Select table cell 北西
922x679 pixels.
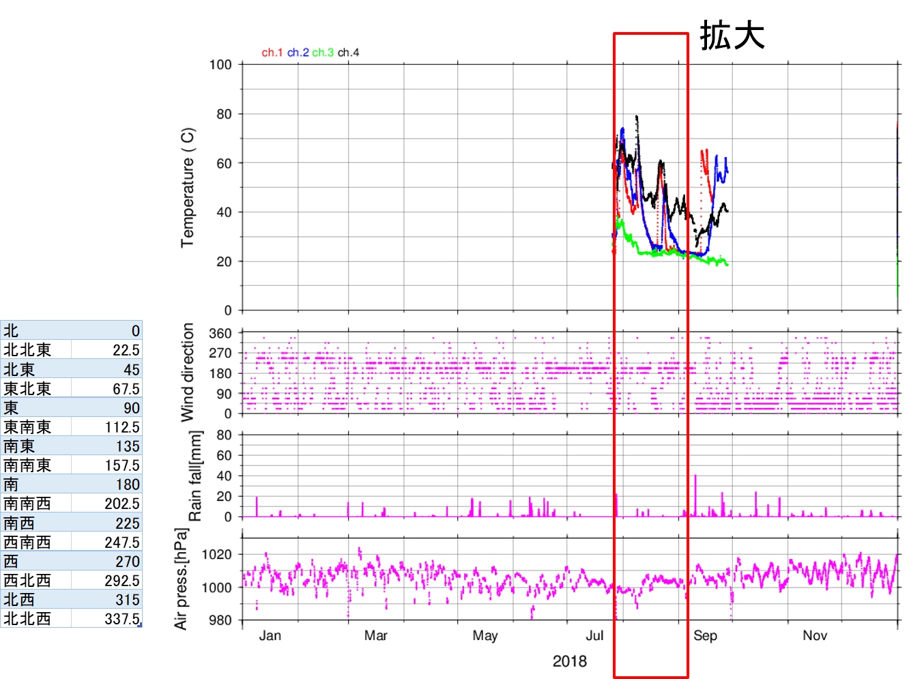(36, 599)
